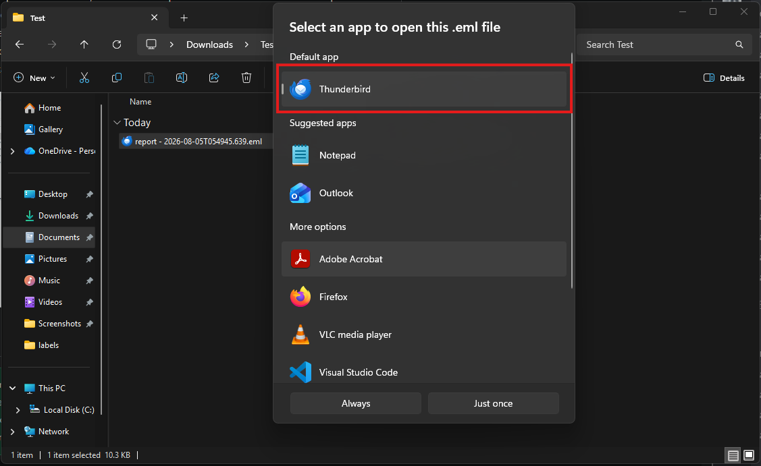This screenshot has height=466, width=761.
Task: Add a new tab with plus
Action: 184,18
